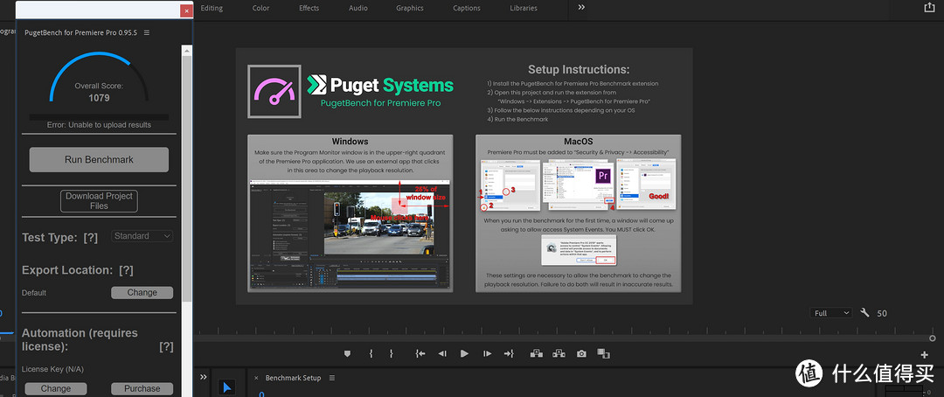Open the Standard test type dropdown

[142, 236]
